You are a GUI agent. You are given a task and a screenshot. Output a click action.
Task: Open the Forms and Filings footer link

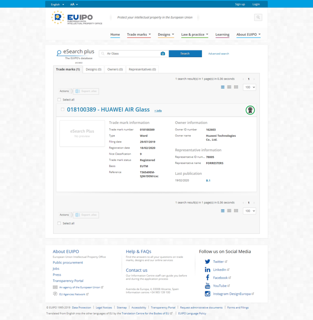point(238,307)
